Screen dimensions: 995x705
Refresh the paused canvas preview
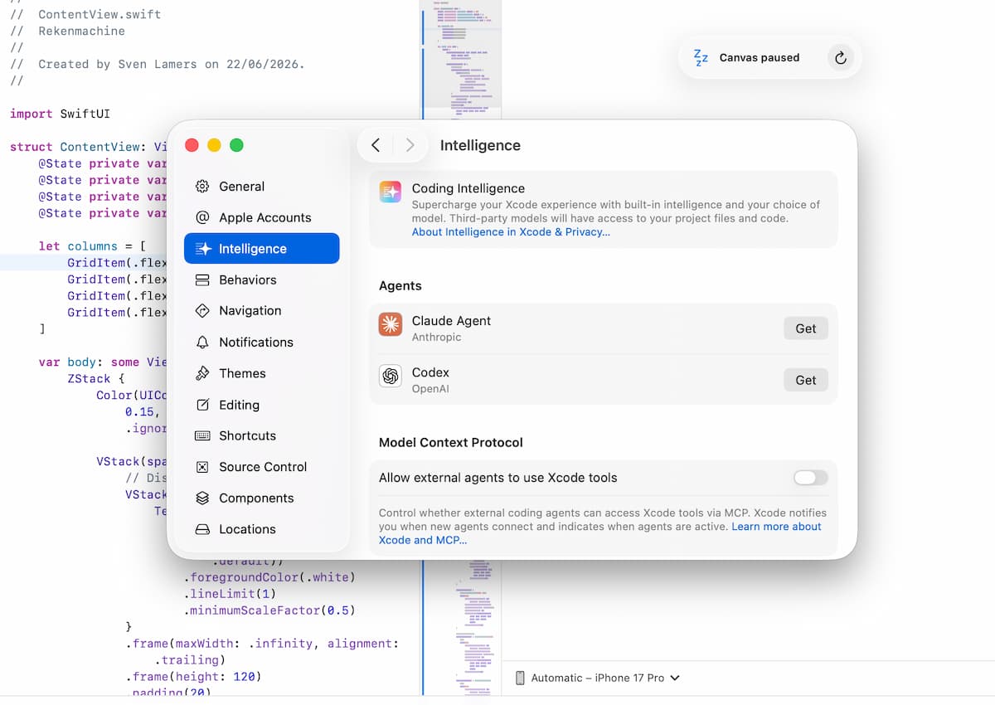coord(840,58)
